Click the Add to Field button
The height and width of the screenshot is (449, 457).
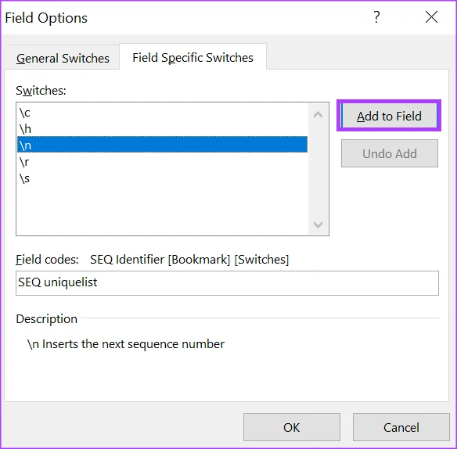click(389, 116)
